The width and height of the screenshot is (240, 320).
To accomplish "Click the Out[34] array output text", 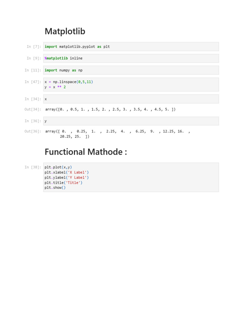I will click(x=110, y=109).
